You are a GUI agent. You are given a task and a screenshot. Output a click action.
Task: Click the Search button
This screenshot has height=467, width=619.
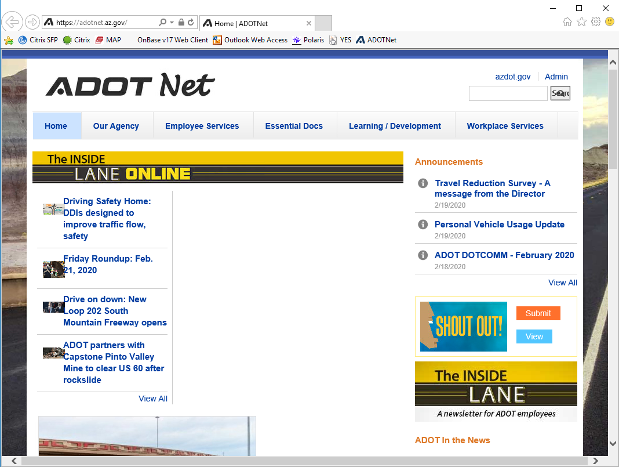560,93
